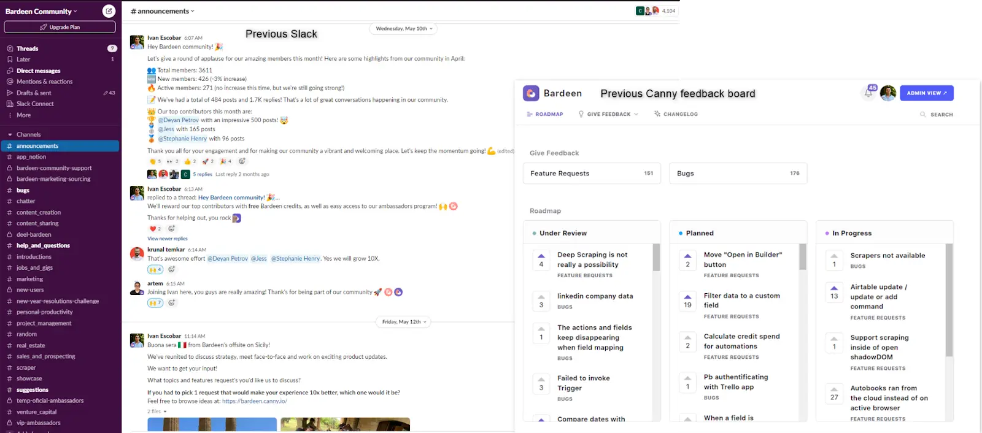Click the user avatar on the Canny board
982x433 pixels.
pos(888,93)
